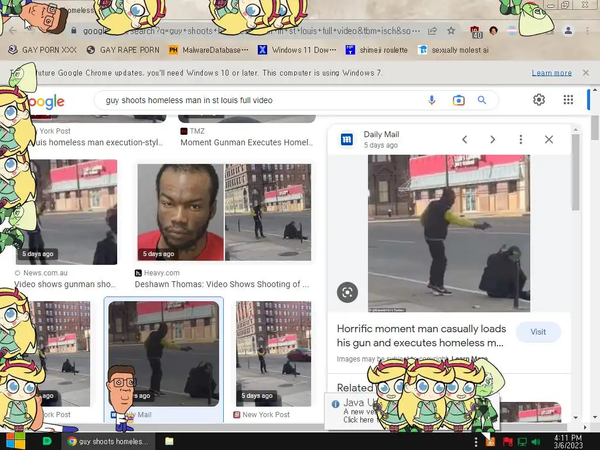Click the Daily Mail source logo
The width and height of the screenshot is (600, 450).
[347, 139]
